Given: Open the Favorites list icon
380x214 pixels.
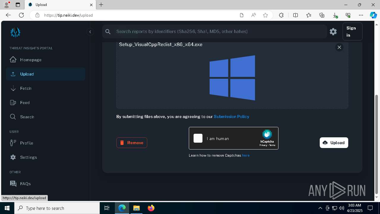Looking at the screenshot, I should coord(309,15).
